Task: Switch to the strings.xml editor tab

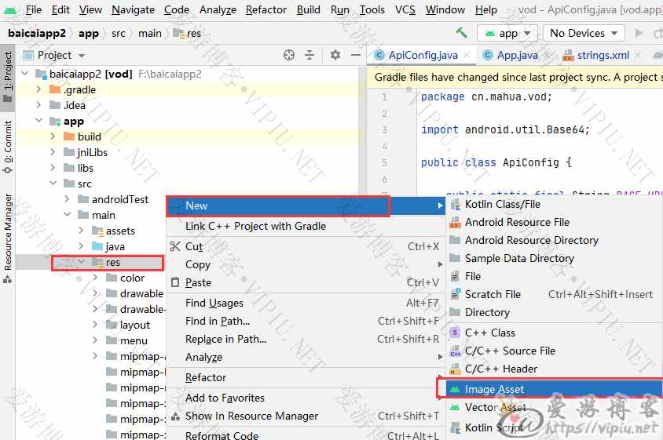Action: 603,55
